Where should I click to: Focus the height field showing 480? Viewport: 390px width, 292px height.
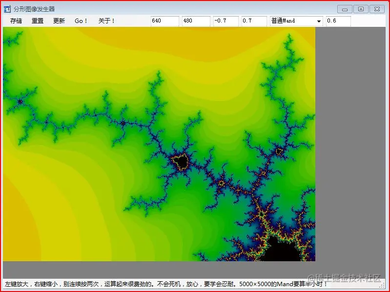point(196,21)
